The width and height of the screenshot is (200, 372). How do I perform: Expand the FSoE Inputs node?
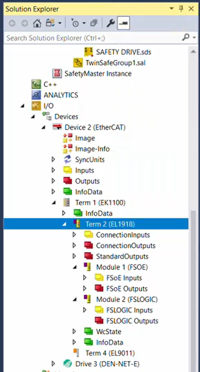(85, 278)
